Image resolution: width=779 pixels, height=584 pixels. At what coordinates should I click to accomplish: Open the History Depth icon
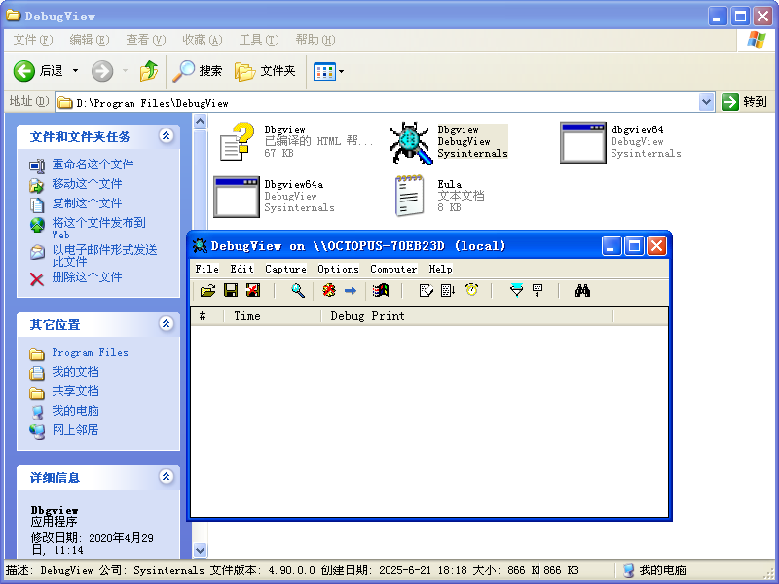tap(538, 290)
